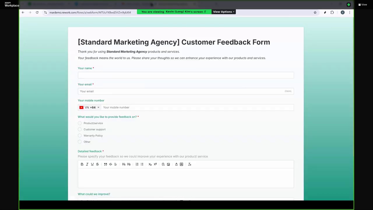Open the browser three-dot menu
This screenshot has height=210, width=373.
(350, 12)
